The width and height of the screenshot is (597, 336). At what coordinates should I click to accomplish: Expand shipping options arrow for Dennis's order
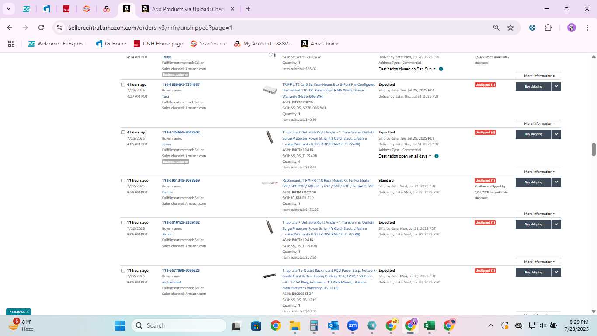[x=556, y=182]
